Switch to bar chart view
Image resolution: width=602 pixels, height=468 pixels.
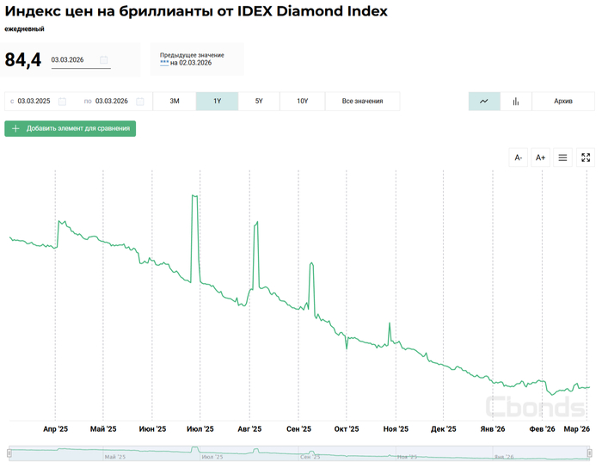click(x=516, y=102)
